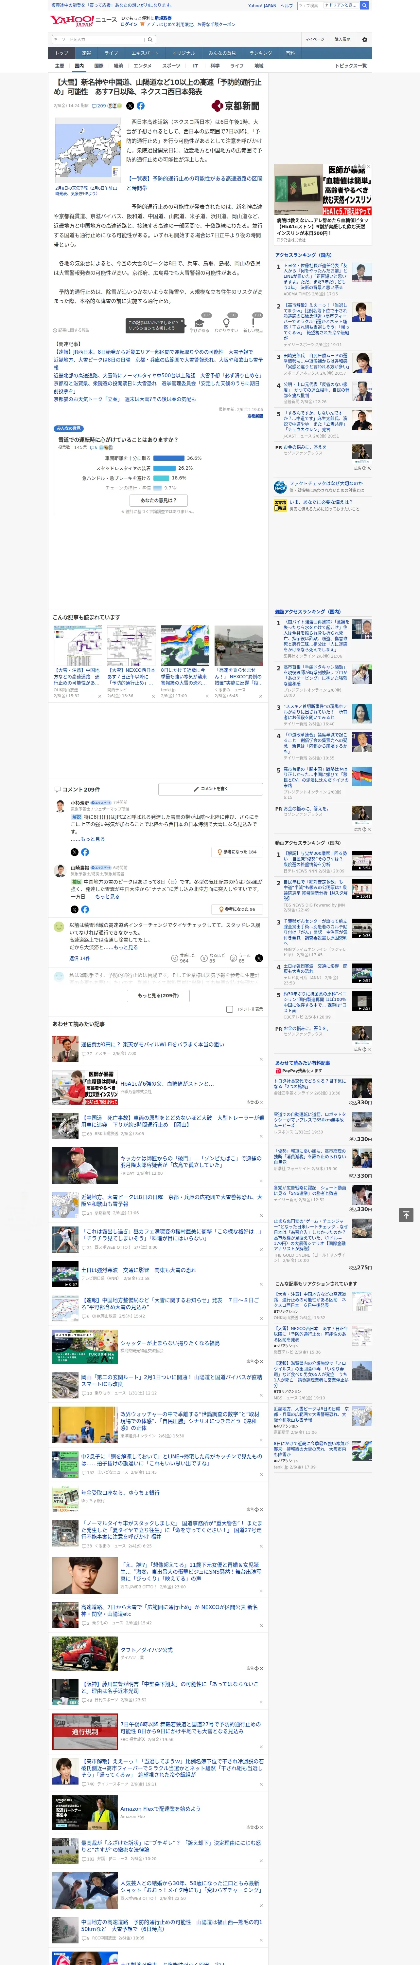
Task: Click the わかりやすい lightbulb reaction
Action: pos(226,324)
